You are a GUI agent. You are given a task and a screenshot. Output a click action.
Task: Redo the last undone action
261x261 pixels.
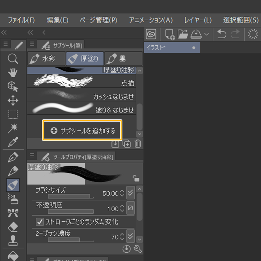pos(235,34)
